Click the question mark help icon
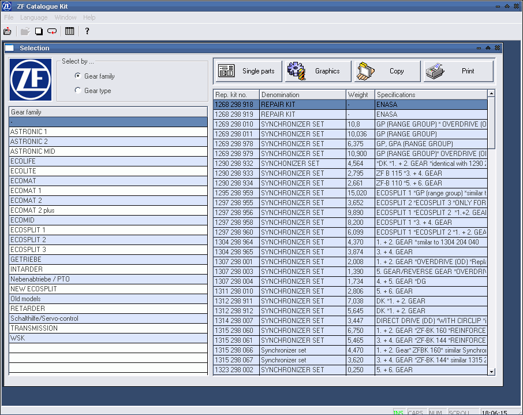Screen dimensions: 523x415 [x=87, y=31]
